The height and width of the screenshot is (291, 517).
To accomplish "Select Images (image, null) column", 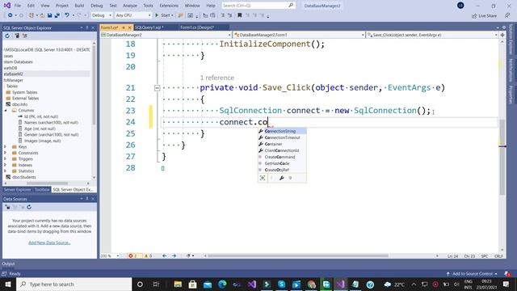I will 42,141.
